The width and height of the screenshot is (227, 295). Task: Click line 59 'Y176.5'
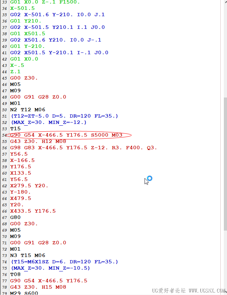click(x=21, y=167)
